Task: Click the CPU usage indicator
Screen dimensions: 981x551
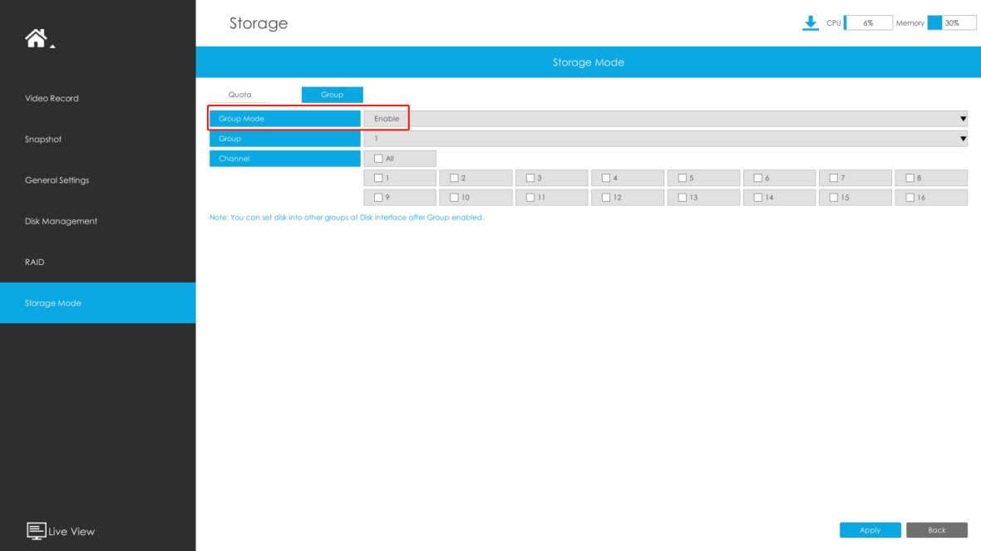Action: (x=869, y=23)
